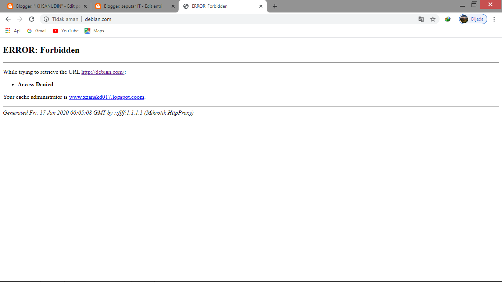Open the Gmail bookmark

37,31
